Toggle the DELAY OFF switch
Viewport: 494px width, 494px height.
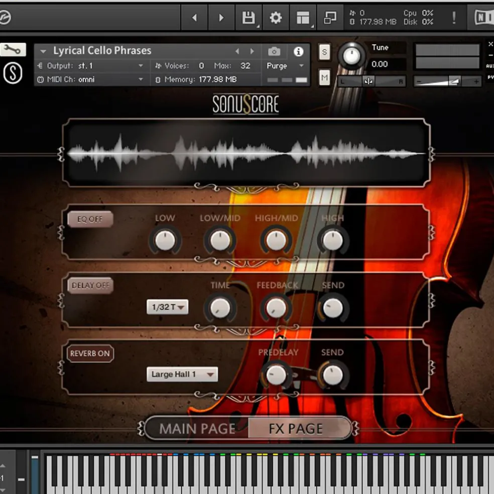(x=90, y=286)
